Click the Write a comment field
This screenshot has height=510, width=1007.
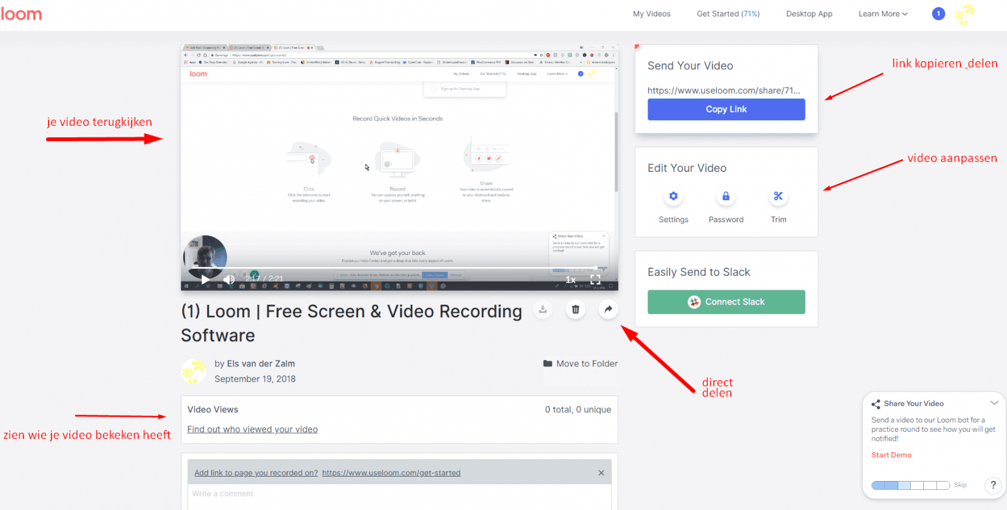pyautogui.click(x=399, y=494)
